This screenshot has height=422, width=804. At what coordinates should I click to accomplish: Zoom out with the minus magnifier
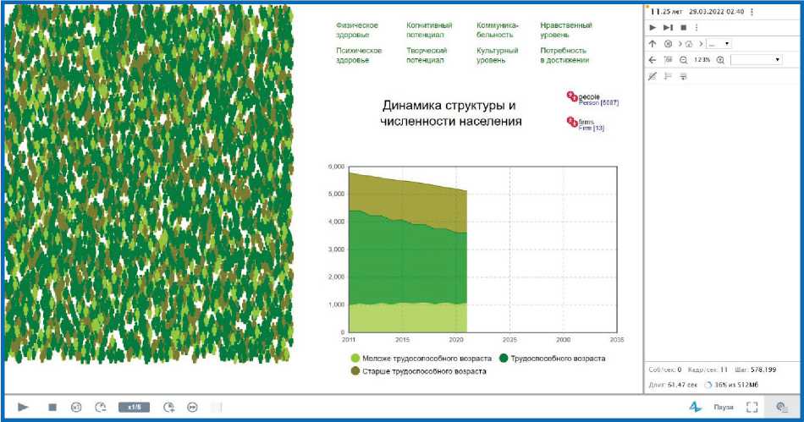(684, 60)
